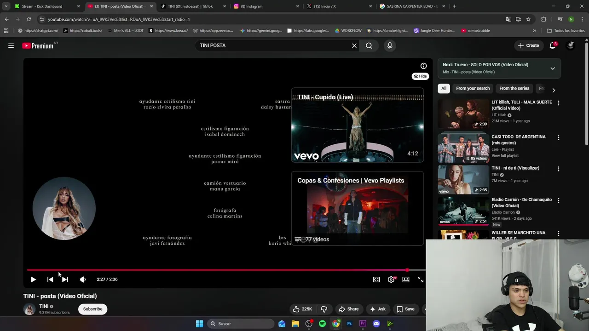Open player settings gear
Image resolution: width=589 pixels, height=331 pixels.
391,279
